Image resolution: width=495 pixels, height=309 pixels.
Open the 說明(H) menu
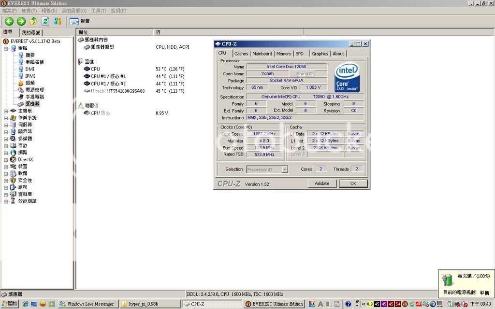118,11
